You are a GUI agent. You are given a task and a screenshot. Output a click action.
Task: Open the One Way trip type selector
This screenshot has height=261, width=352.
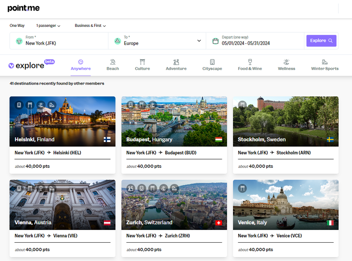17,26
